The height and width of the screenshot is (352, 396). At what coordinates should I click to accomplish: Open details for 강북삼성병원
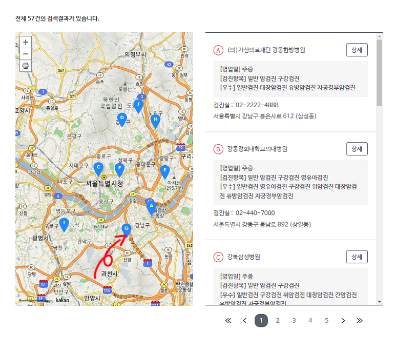point(357,257)
